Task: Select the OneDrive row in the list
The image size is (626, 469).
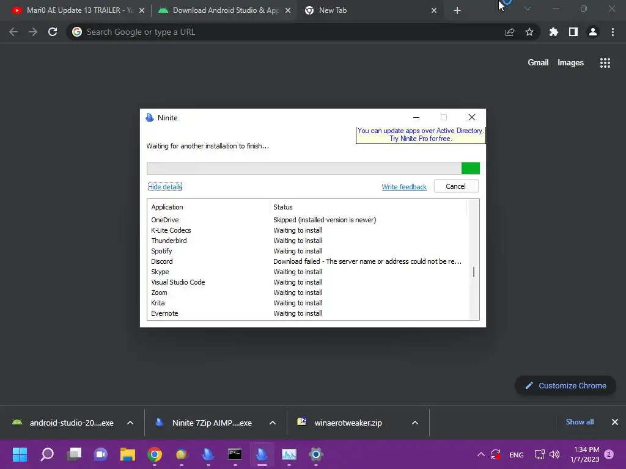Action: tap(307, 220)
